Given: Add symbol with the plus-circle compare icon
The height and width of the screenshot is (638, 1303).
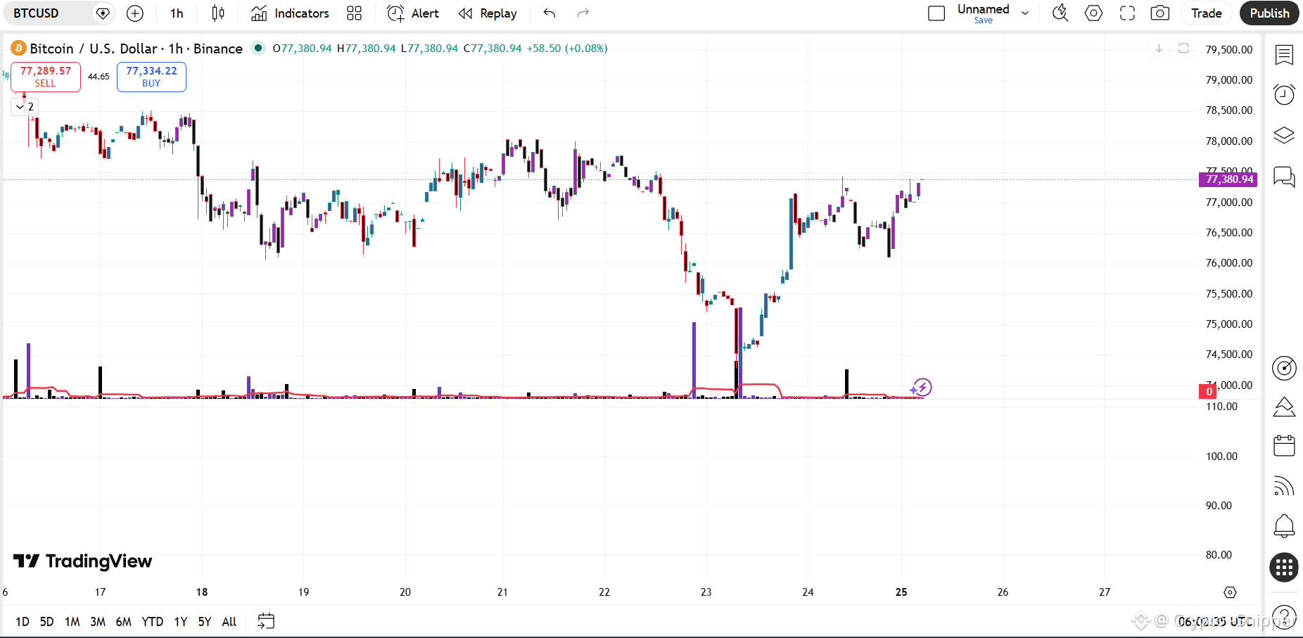Looking at the screenshot, I should point(135,13).
